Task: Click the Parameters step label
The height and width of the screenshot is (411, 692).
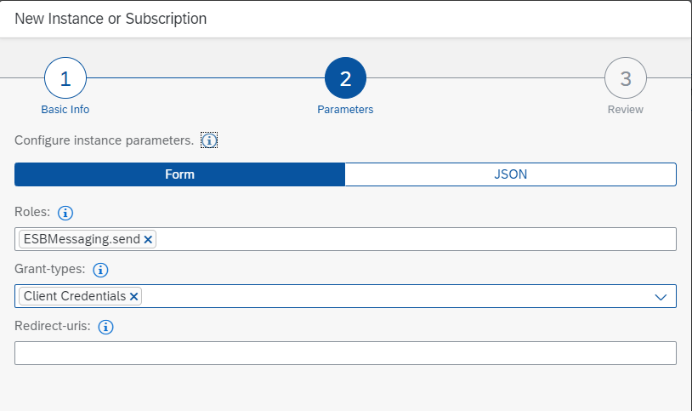Action: pyautogui.click(x=345, y=110)
